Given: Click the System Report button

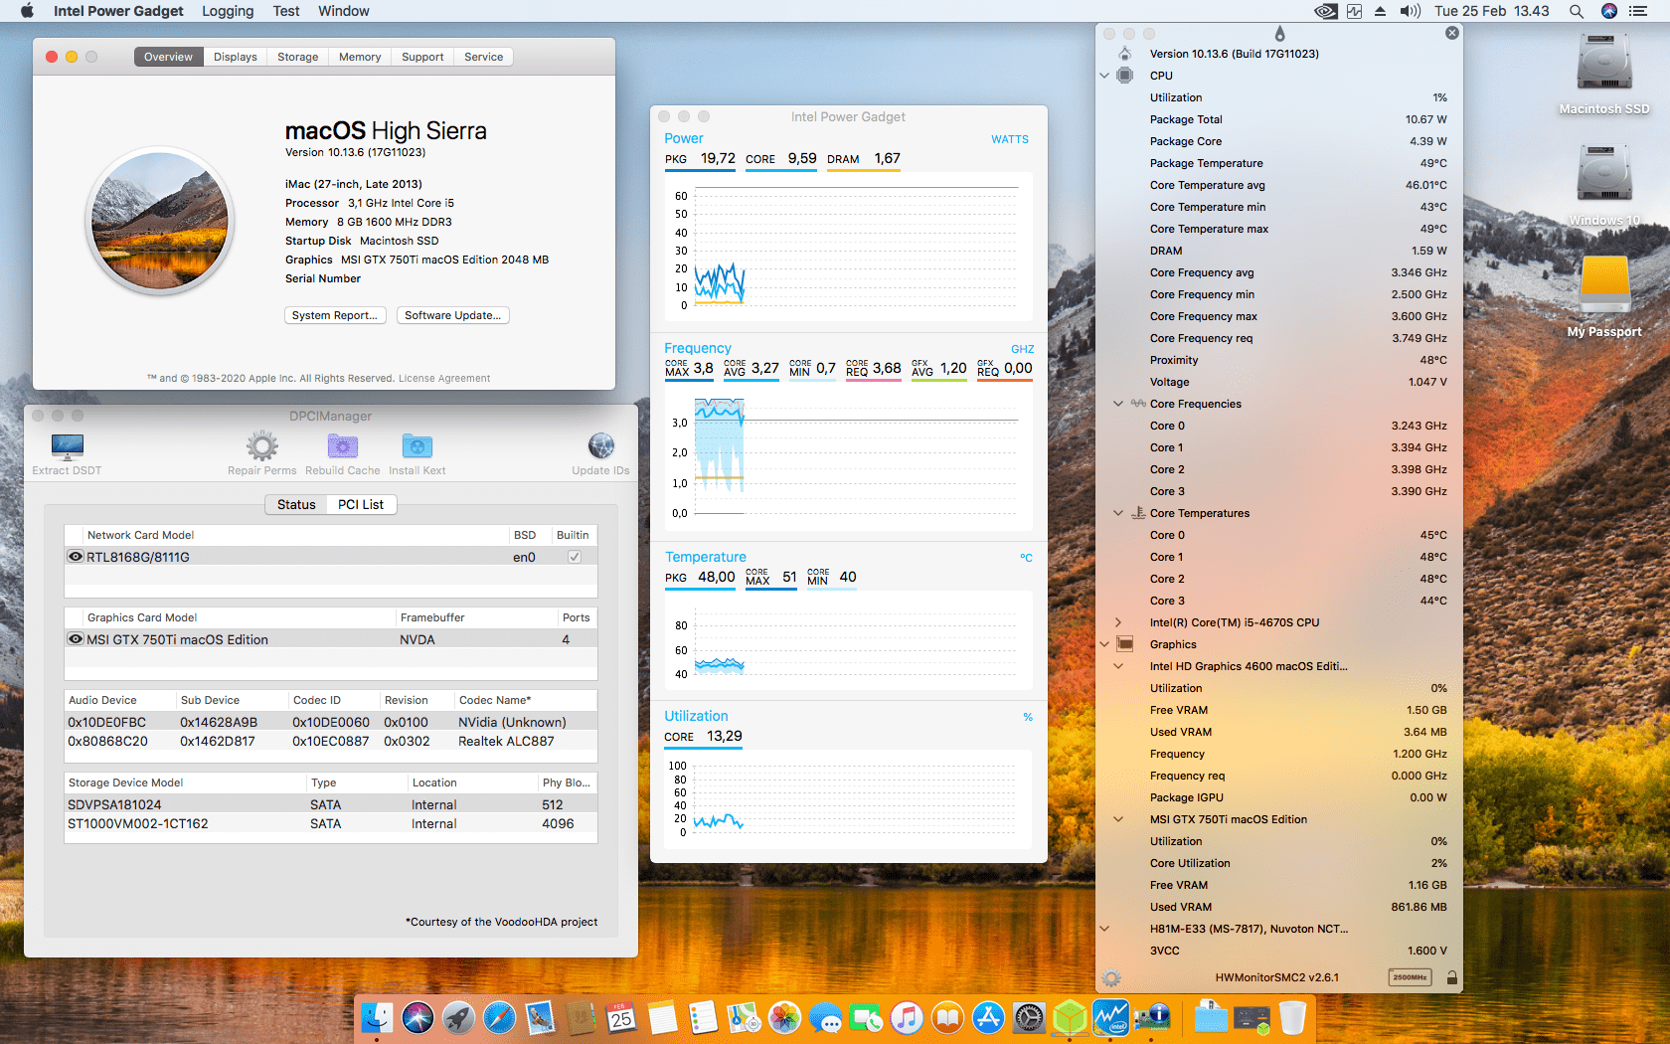Looking at the screenshot, I should tap(334, 315).
